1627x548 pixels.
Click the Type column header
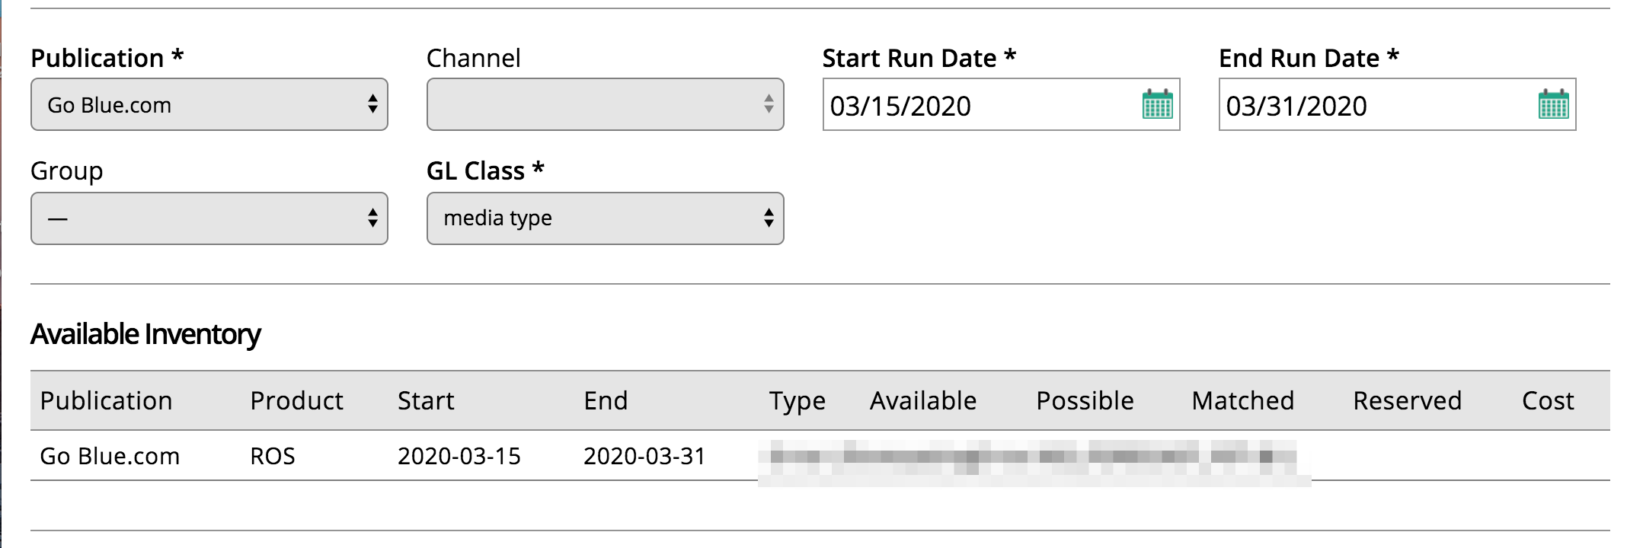[x=797, y=401]
